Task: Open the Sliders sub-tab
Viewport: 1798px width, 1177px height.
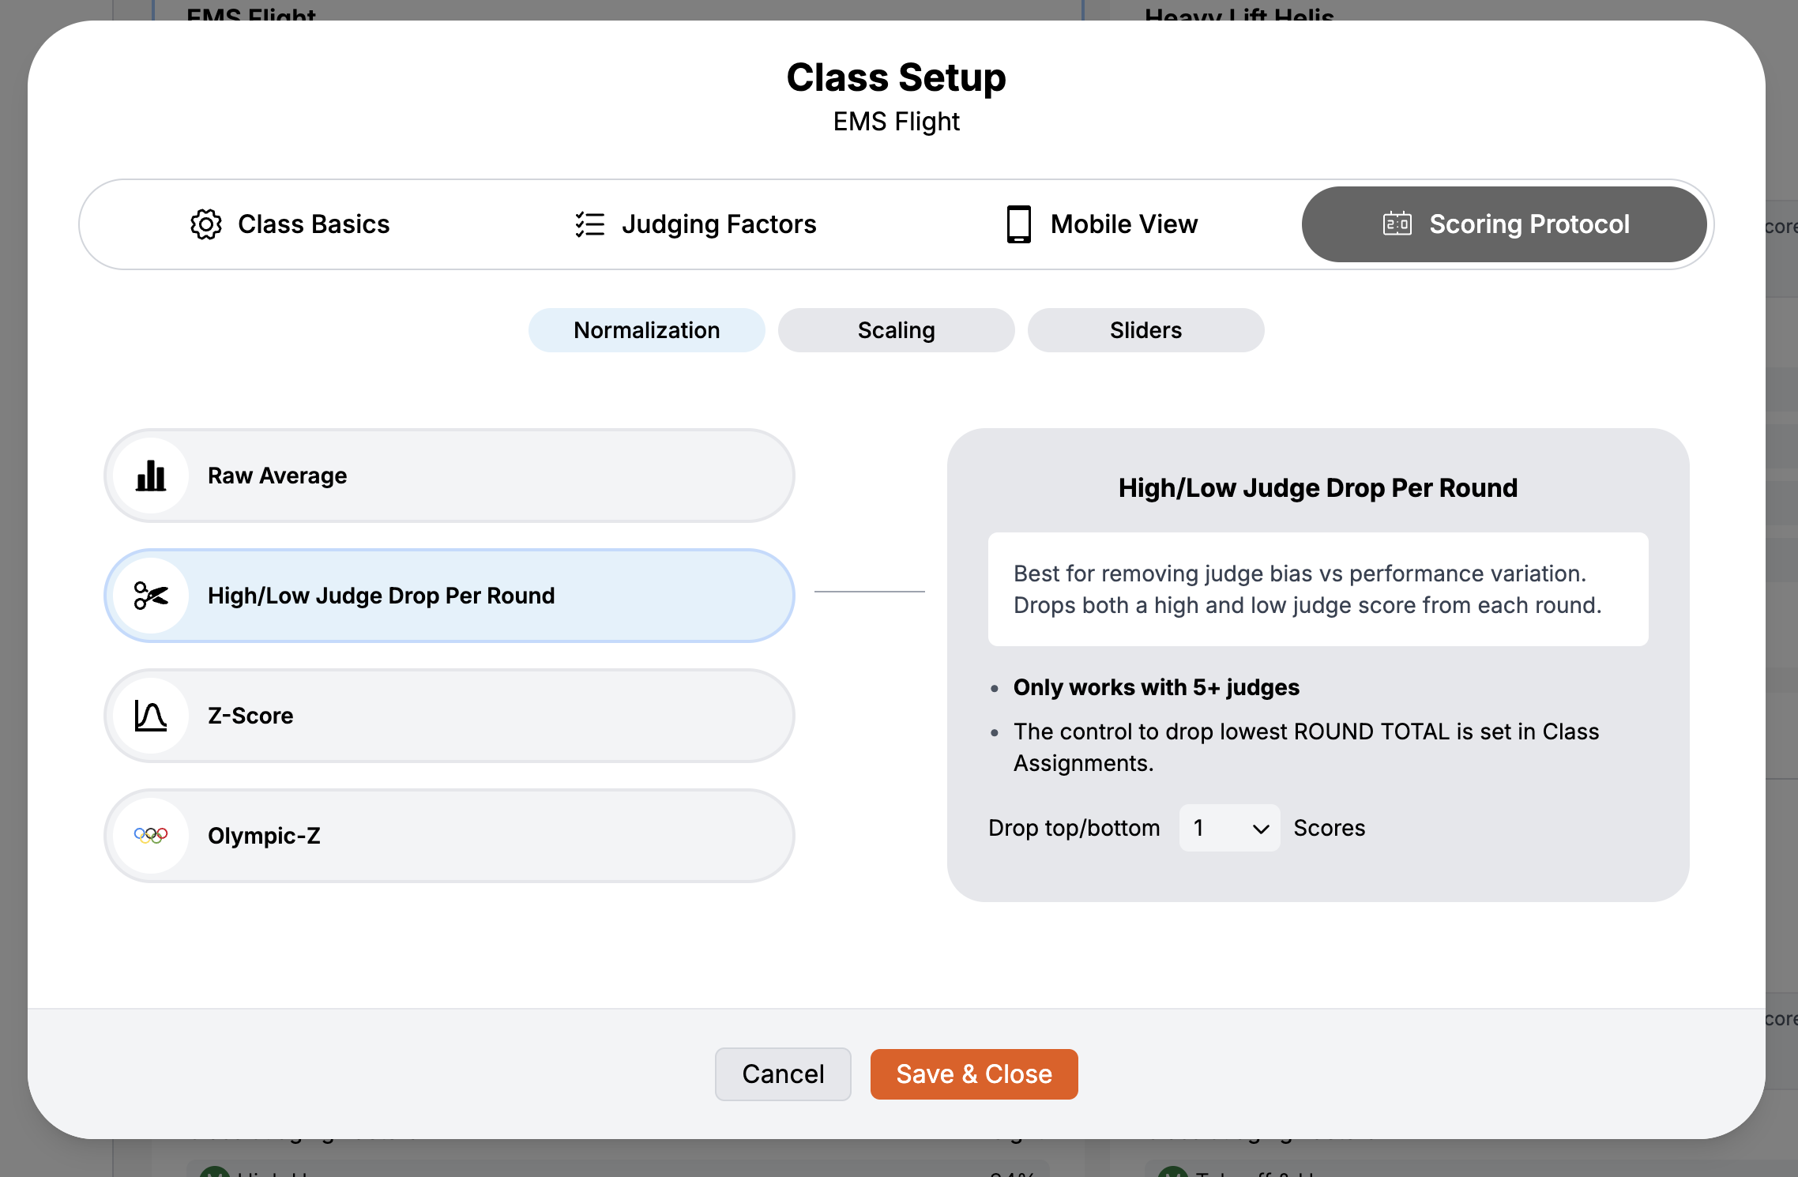Action: [x=1145, y=330]
